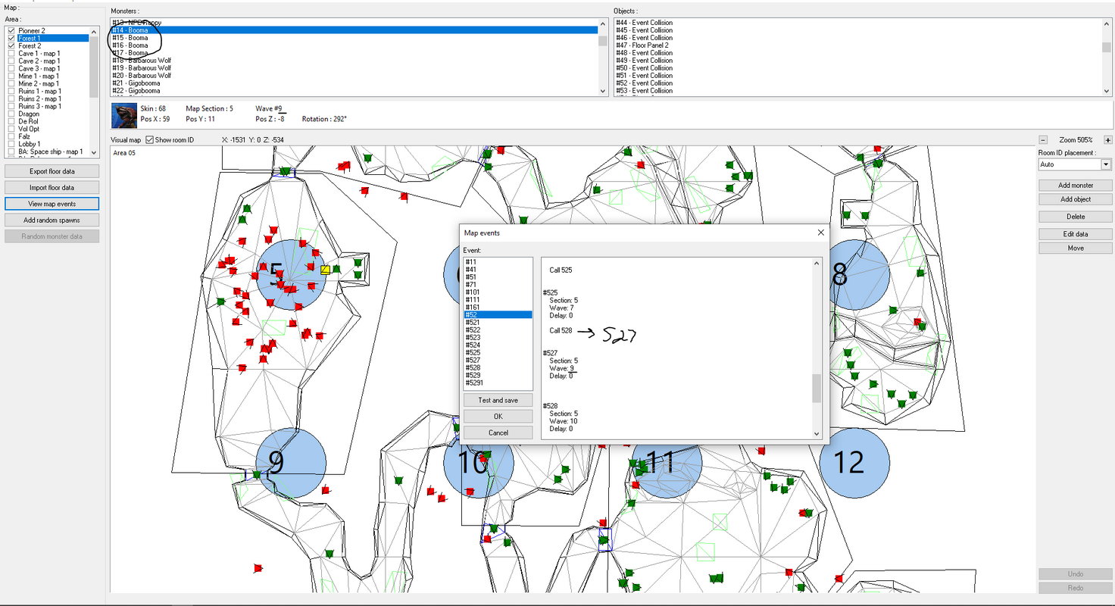The width and height of the screenshot is (1115, 606).
Task: Disable the Pioneer 2 area checkbox
Action: 11,30
